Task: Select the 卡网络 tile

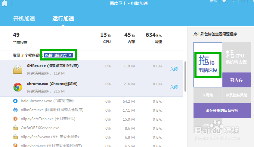Action: point(208,95)
